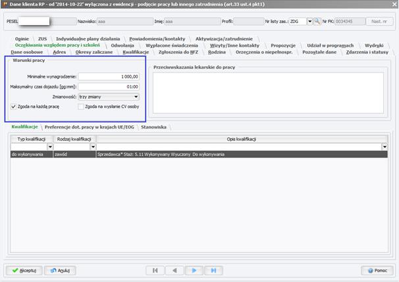The image size is (399, 282).
Task: Enable Zgoda na wysłanie CV osoby checkbox
Action: 81,107
